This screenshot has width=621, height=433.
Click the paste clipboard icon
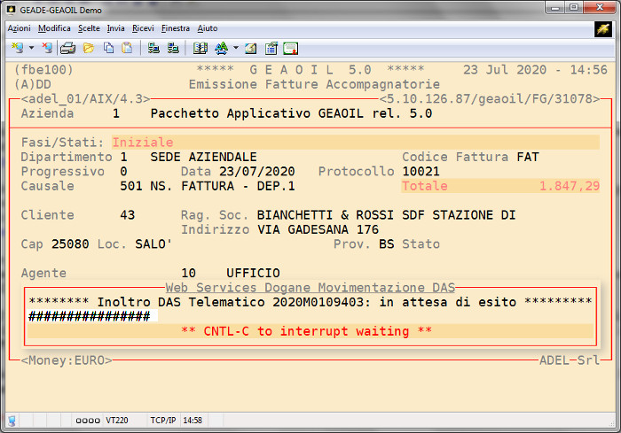127,48
